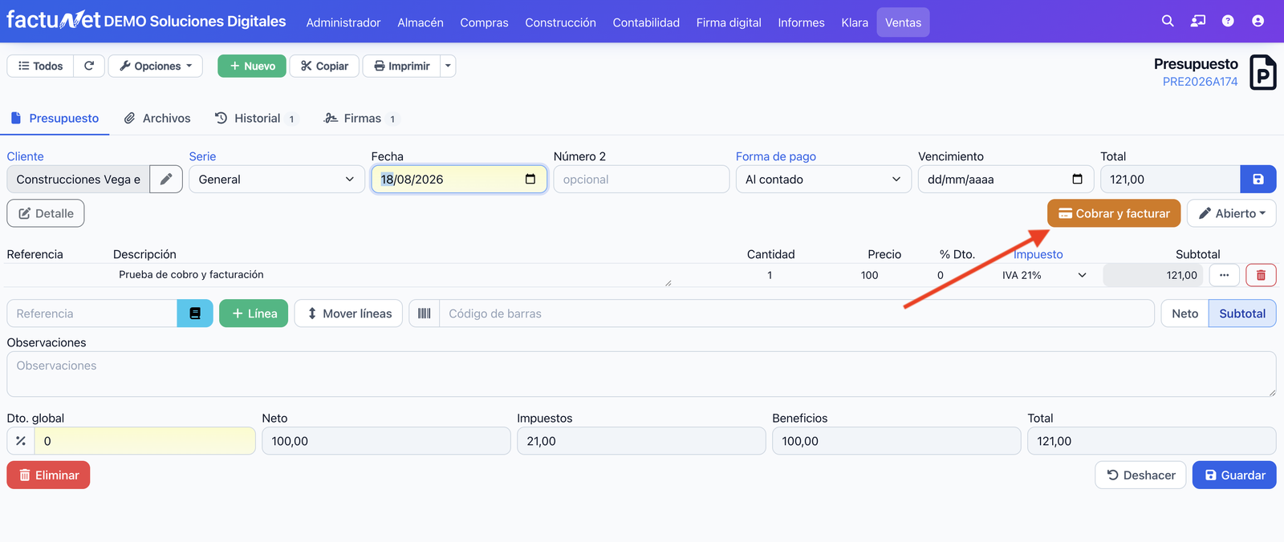Select the Neto toggle option
Viewport: 1284px width, 542px height.
1184,313
